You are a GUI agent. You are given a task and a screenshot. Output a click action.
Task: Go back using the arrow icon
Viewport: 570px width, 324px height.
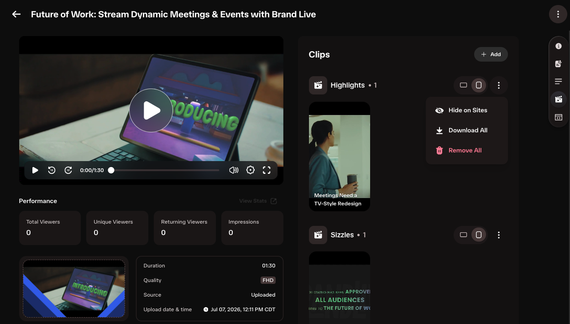pos(16,14)
